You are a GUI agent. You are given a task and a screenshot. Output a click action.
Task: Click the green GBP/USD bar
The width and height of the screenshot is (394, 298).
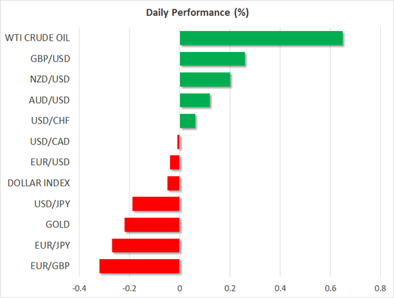pos(212,59)
